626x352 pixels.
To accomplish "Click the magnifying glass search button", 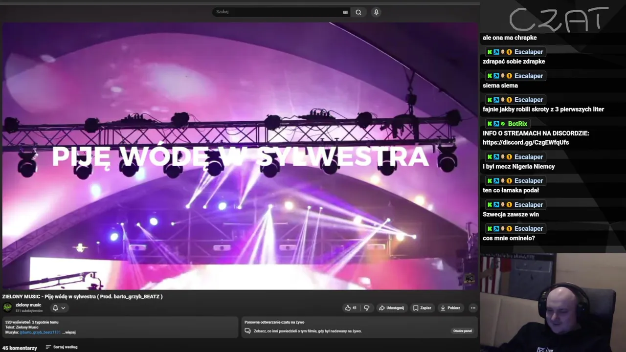I will tap(358, 12).
